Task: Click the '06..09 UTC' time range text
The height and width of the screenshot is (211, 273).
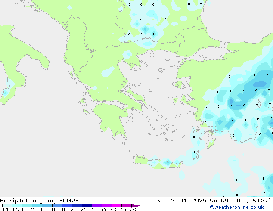Action: coord(226,201)
